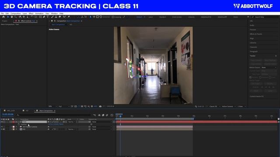Select the Orbit camera tool
This screenshot has width=280, height=157.
click(20, 17)
